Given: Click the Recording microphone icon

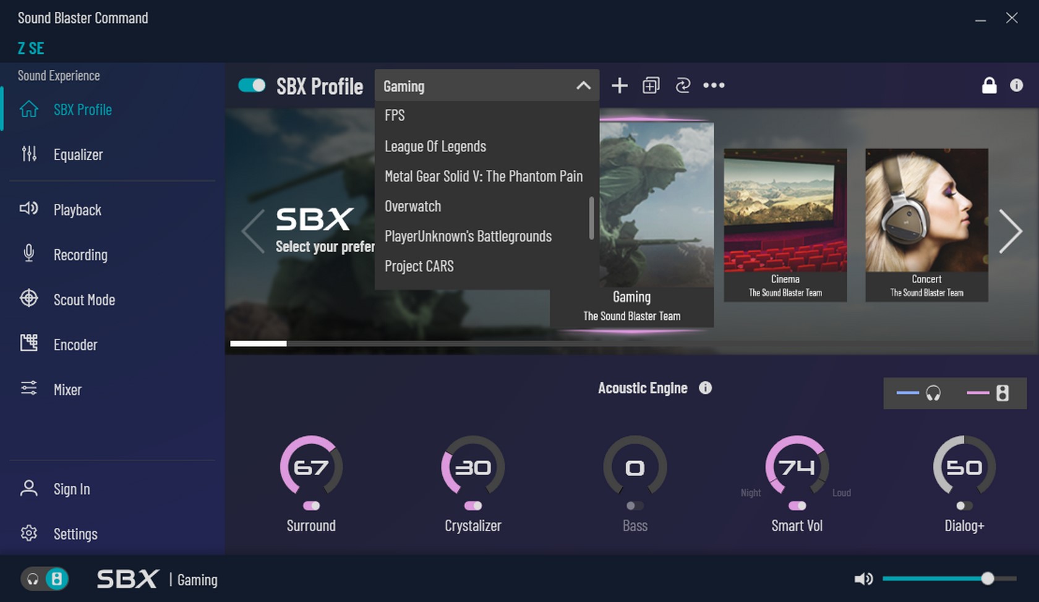Looking at the screenshot, I should point(28,253).
